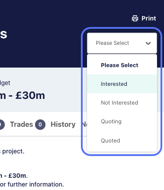Click the 'further information' description line
Screen dimensions: 164x190
pos(32,184)
